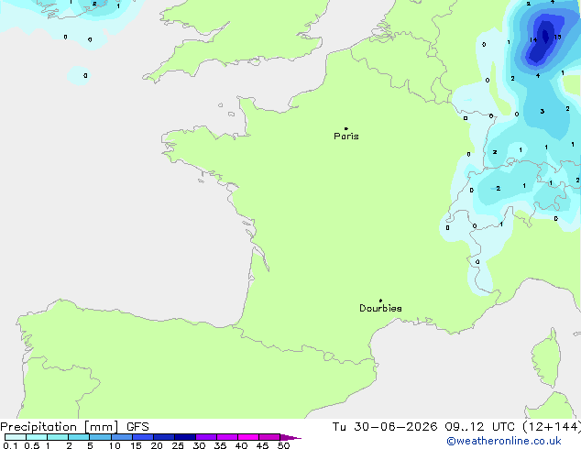The height and width of the screenshot is (449, 581).
Task: Pick the 0.5–1 mm legend swatch
Action: 37,437
